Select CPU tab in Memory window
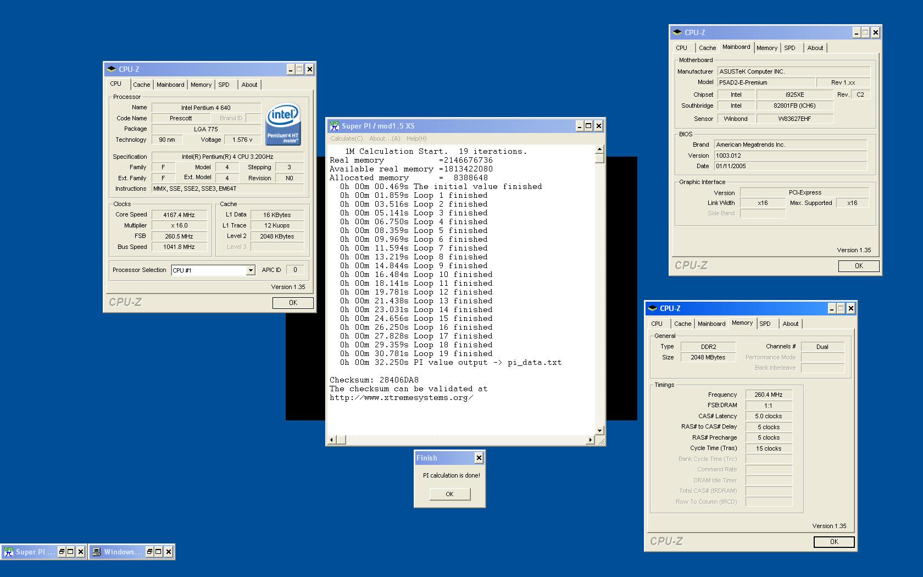Image resolution: width=923 pixels, height=577 pixels. point(657,324)
